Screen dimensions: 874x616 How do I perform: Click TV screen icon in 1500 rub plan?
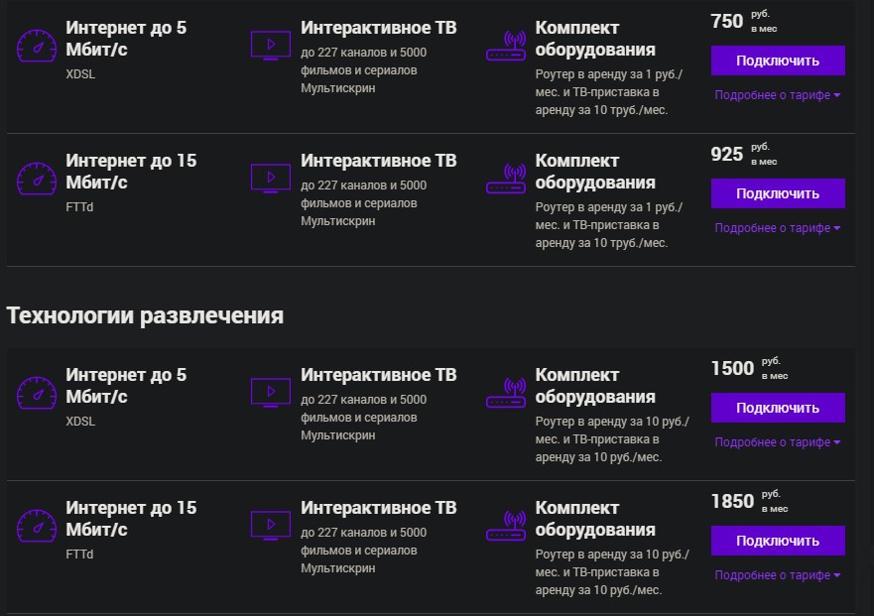pyautogui.click(x=271, y=393)
